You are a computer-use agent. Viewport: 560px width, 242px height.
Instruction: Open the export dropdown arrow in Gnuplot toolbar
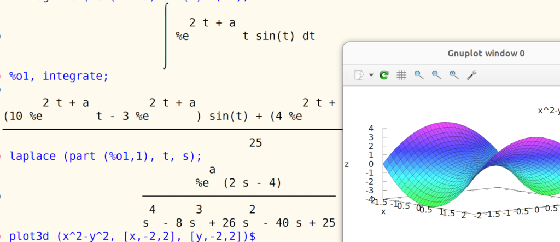(371, 75)
